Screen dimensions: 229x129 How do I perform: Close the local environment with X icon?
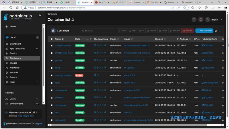(37, 37)
